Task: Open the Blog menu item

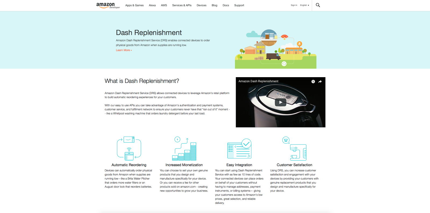Action: click(x=214, y=5)
